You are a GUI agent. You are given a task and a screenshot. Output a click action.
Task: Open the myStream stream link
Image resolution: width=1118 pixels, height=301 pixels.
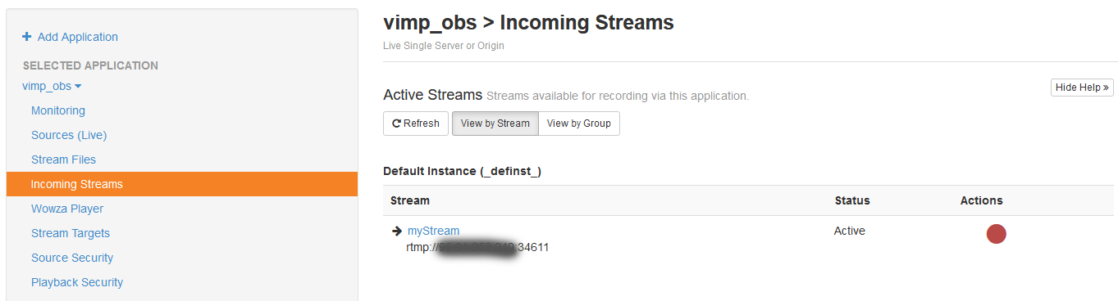[x=433, y=231]
